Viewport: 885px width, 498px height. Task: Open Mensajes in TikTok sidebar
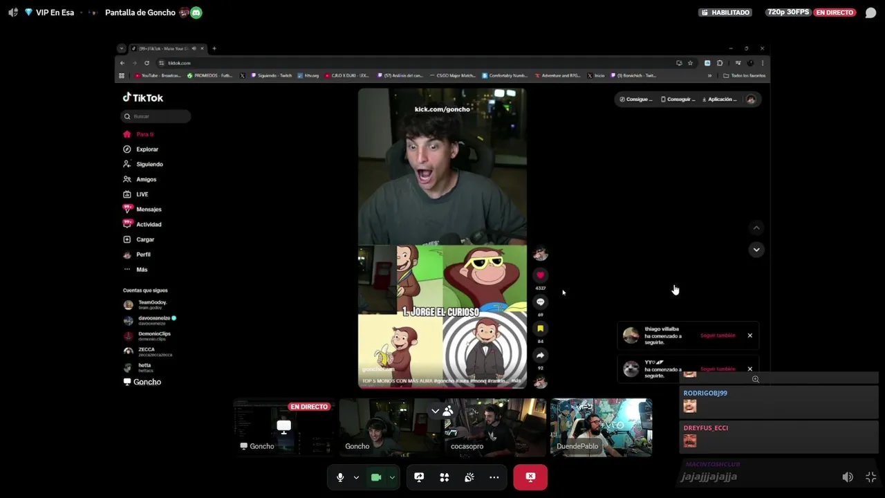(149, 210)
